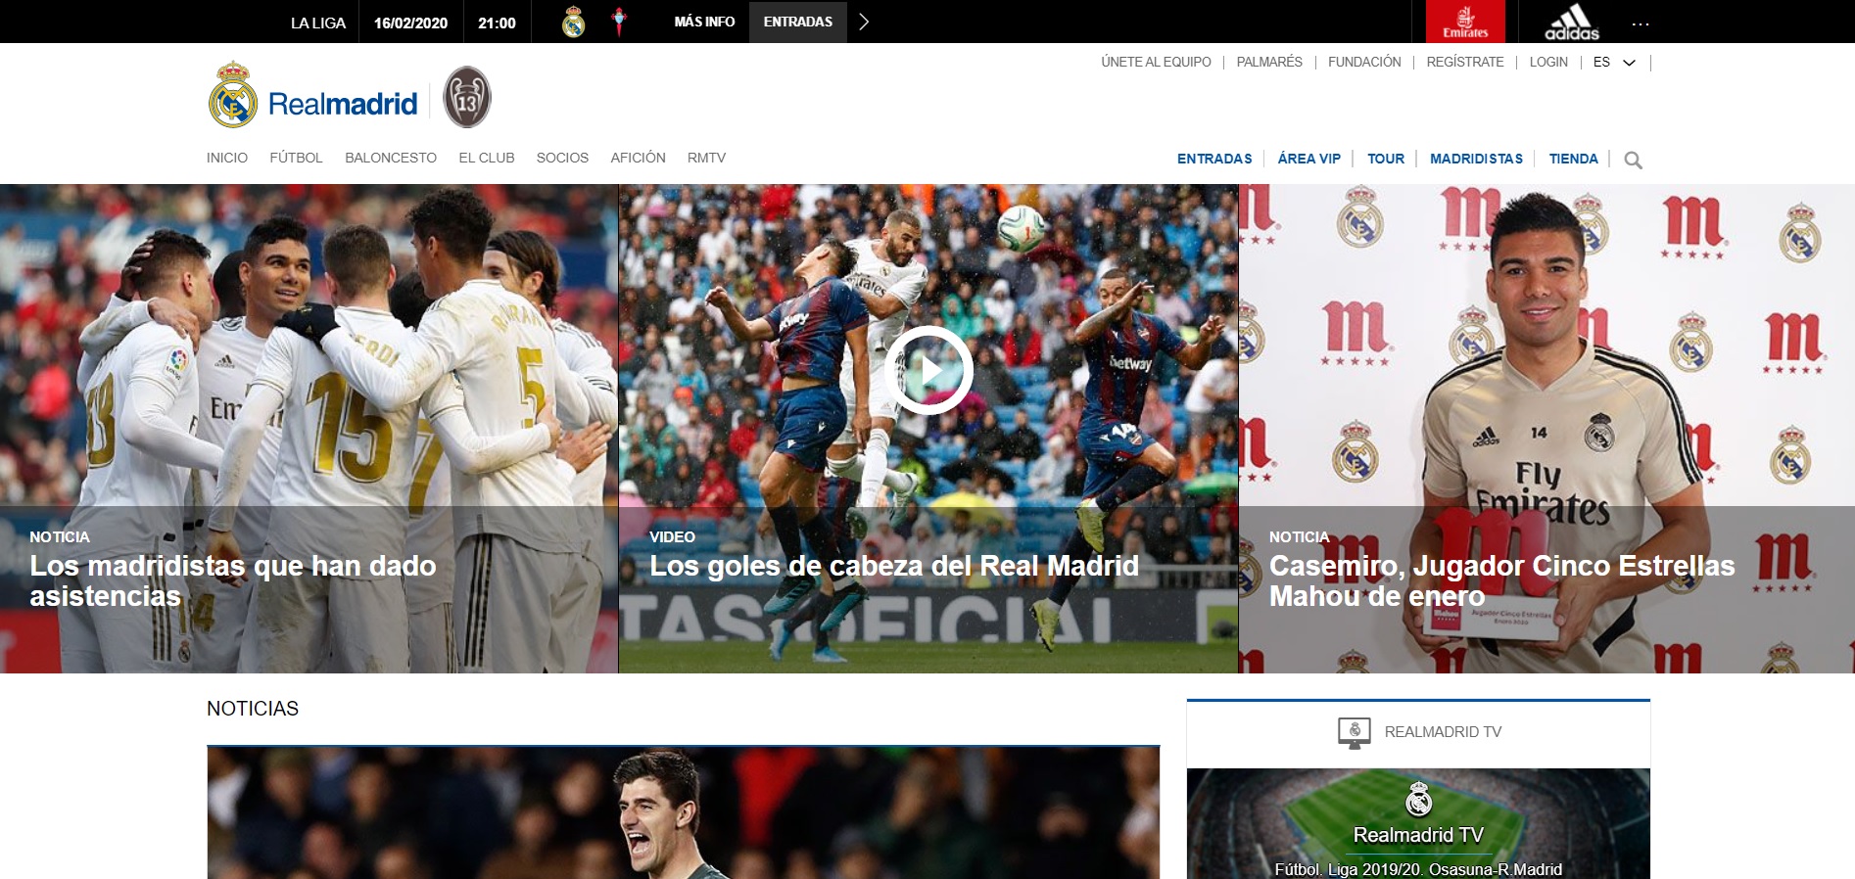This screenshot has height=879, width=1855.
Task: Open the PALMARÉS link
Action: pyautogui.click(x=1269, y=62)
